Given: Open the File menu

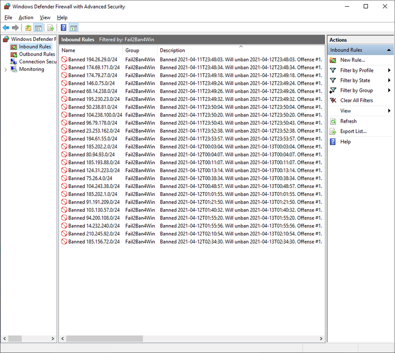Looking at the screenshot, I should pos(8,18).
